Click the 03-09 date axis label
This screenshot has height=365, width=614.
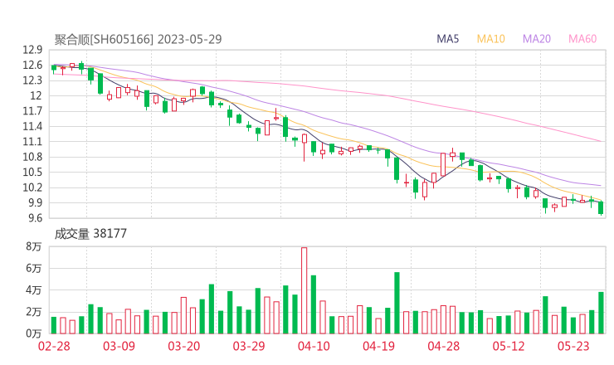pos(119,346)
